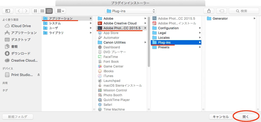
Task: Click the Font Book icon
Action: 100,61
